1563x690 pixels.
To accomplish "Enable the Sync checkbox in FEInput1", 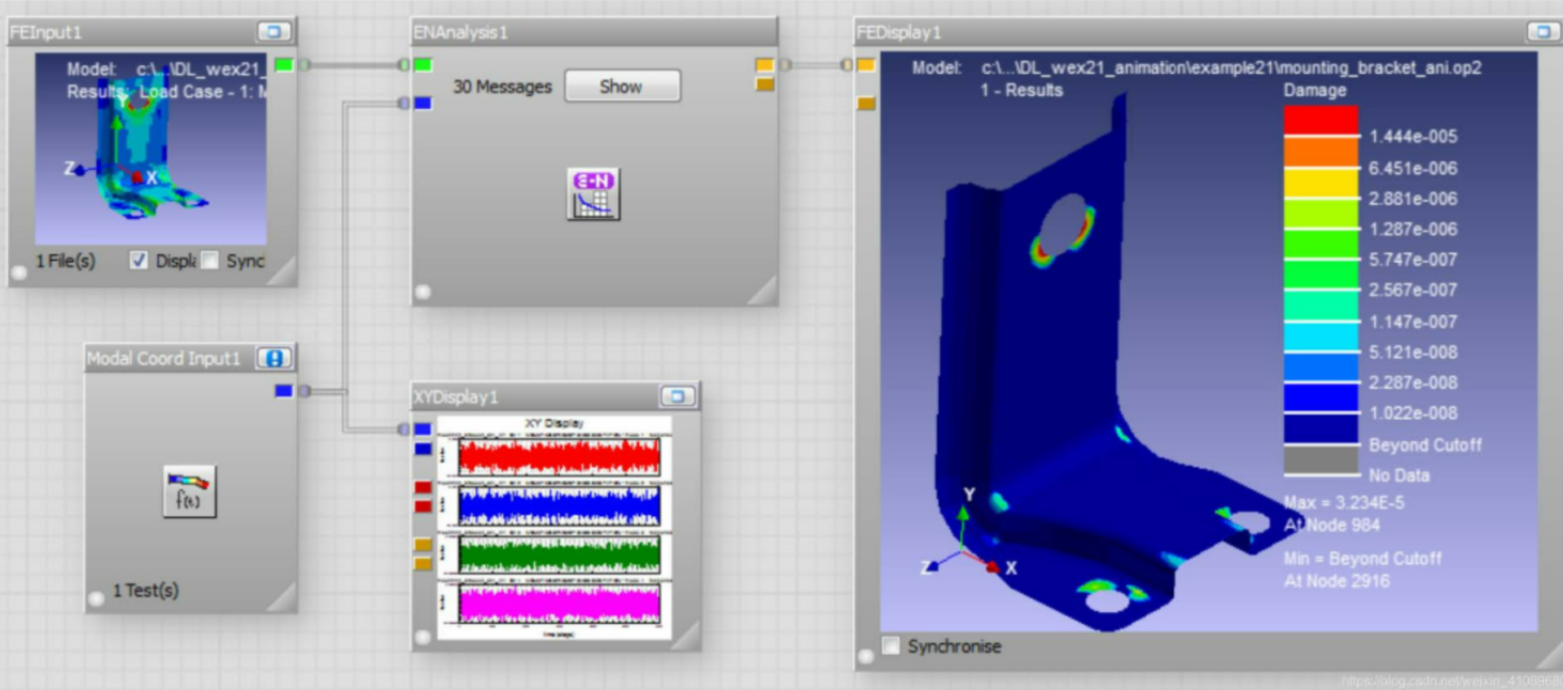I will tap(210, 260).
